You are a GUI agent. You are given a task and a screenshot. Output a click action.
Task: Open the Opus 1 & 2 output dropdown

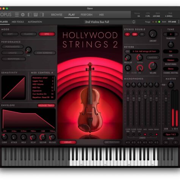[171, 135]
